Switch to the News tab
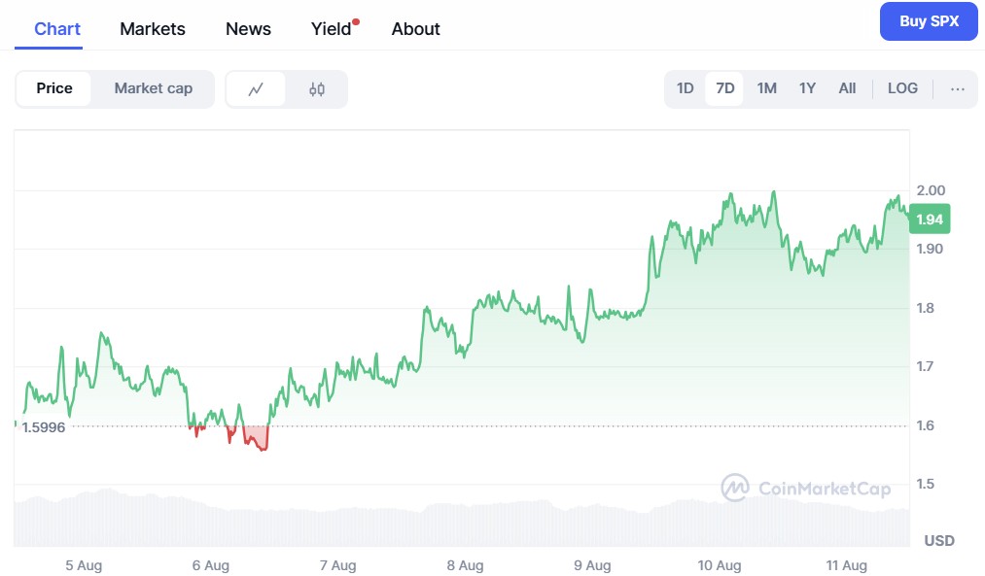 248,29
